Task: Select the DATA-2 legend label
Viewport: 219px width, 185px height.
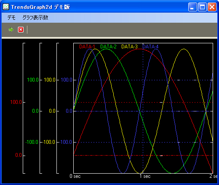Action: tap(108, 47)
